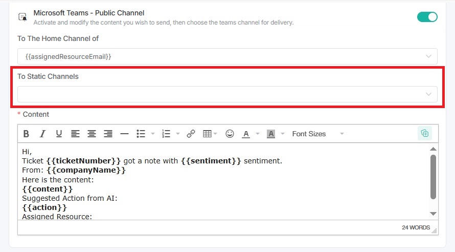Click the editor vertical scrollbar thumb

[x=433, y=177]
